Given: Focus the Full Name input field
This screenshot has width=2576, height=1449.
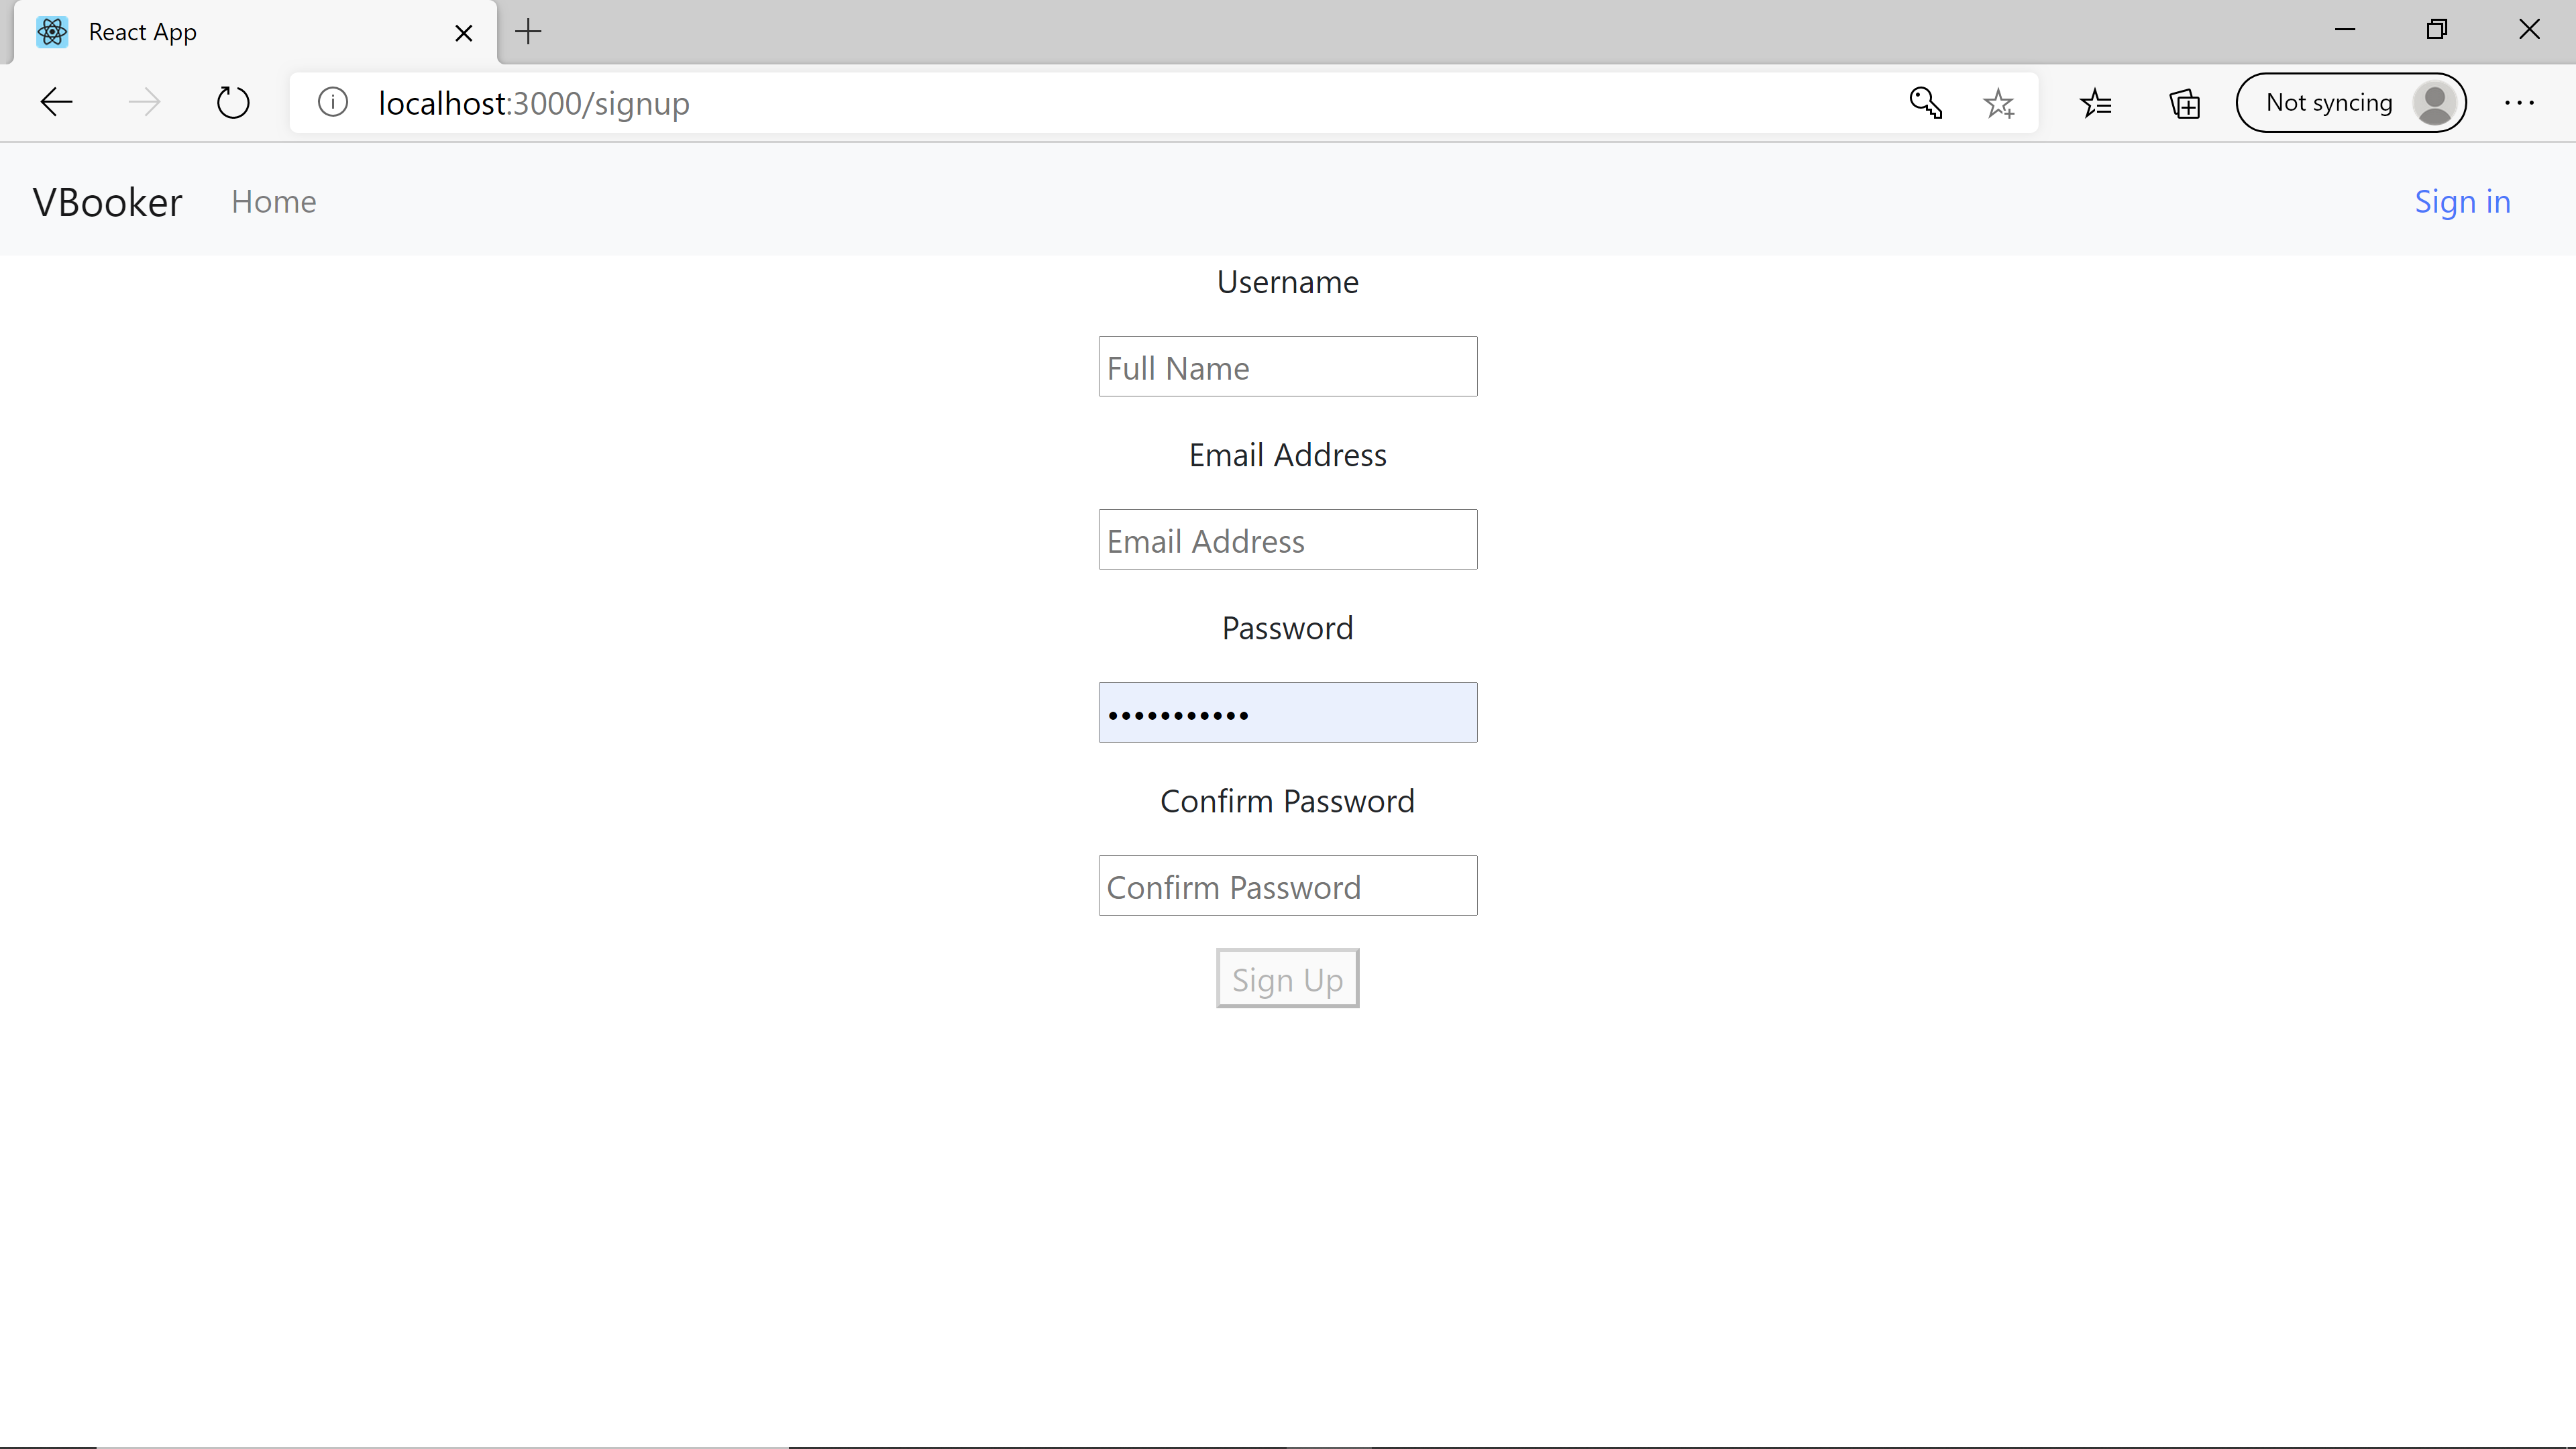Looking at the screenshot, I should coord(1287,367).
